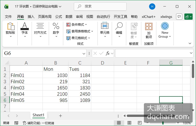Expand the formula bar
196x126 pixels.
(x=191, y=53)
